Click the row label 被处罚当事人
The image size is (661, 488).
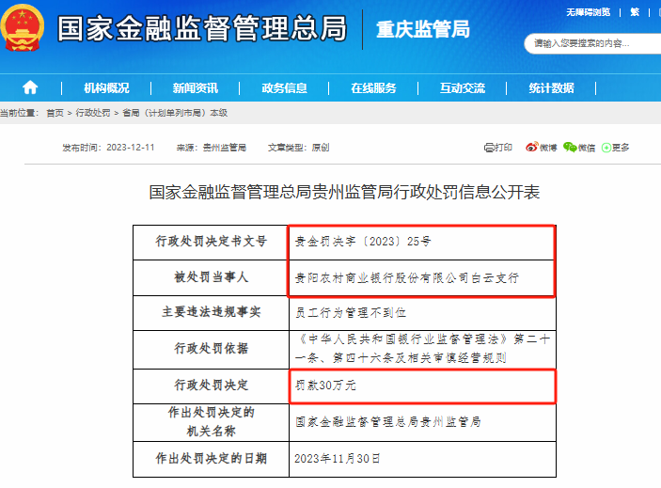tap(212, 276)
